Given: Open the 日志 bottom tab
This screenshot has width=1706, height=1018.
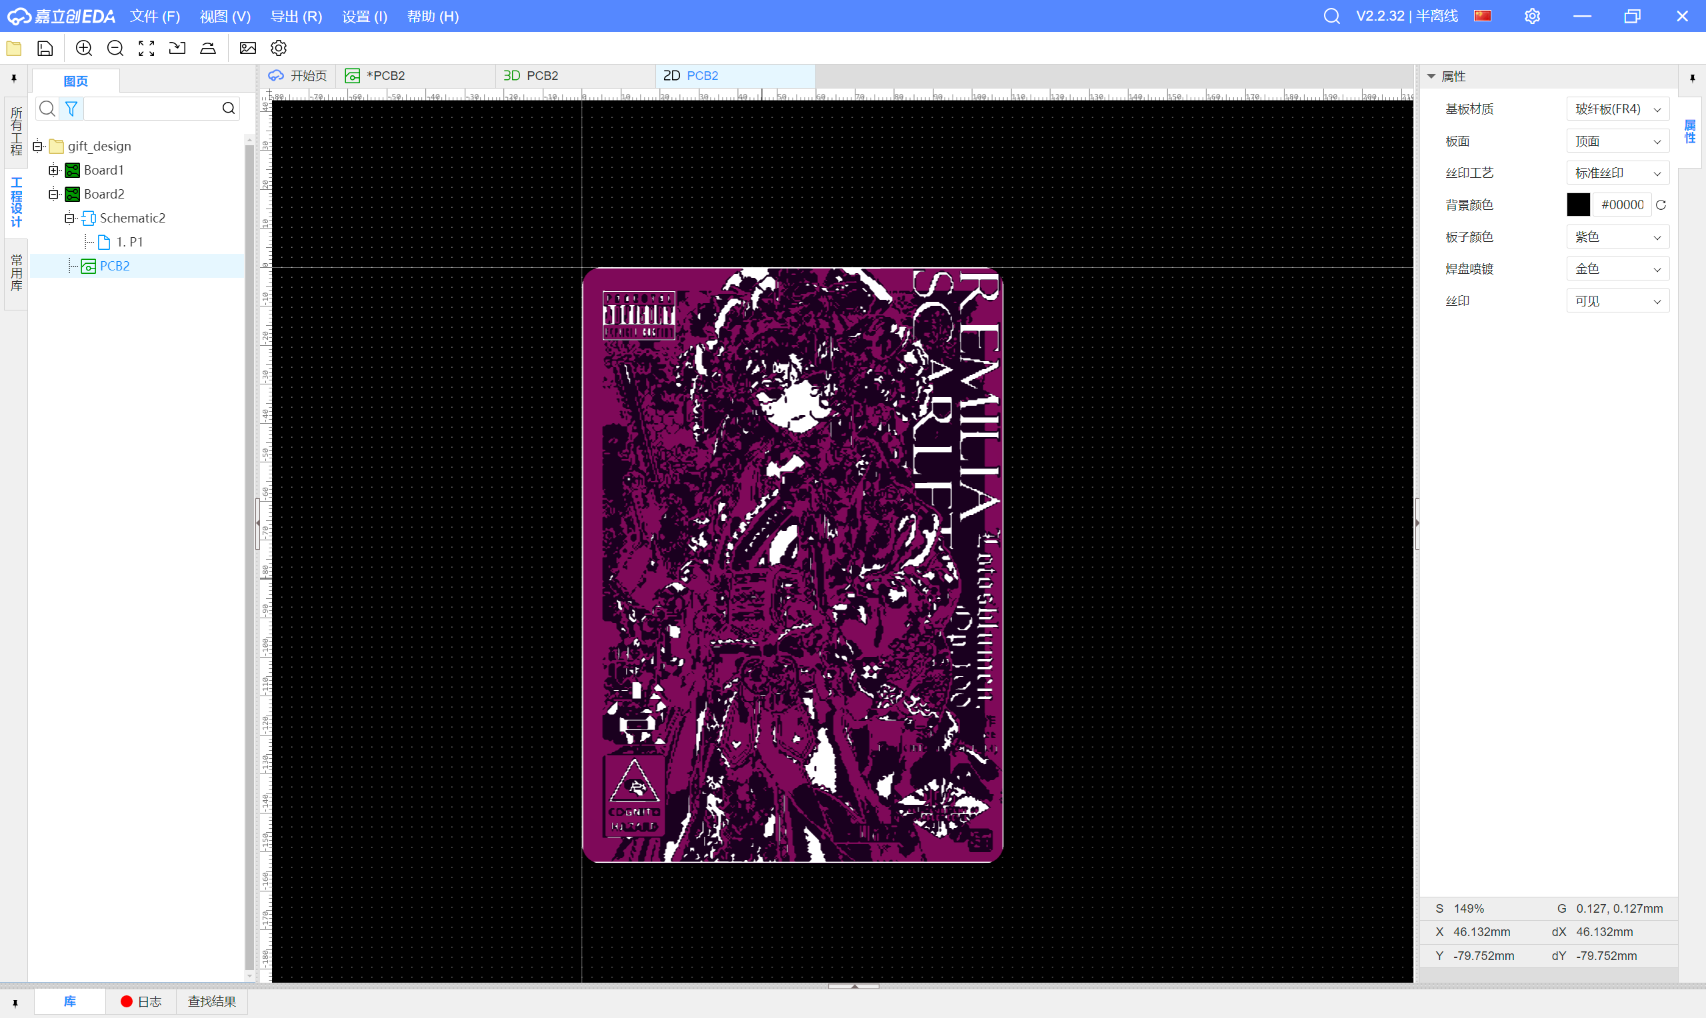Looking at the screenshot, I should tap(141, 1001).
